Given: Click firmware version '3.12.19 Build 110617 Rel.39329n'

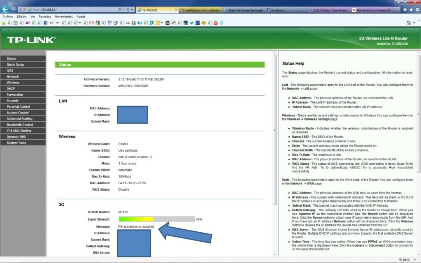Looking at the screenshot, I should (x=141, y=79).
